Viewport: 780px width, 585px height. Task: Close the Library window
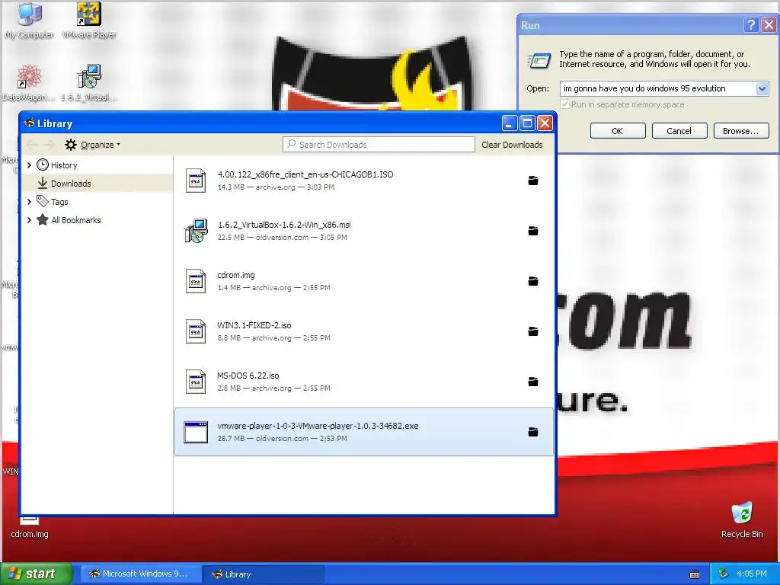(x=545, y=123)
